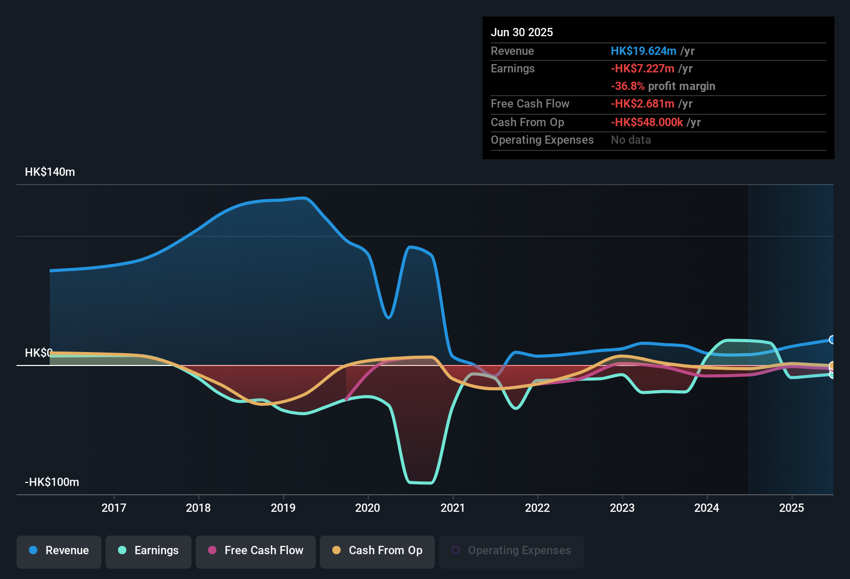
Task: Toggle the Earnings series off
Action: click(x=149, y=551)
